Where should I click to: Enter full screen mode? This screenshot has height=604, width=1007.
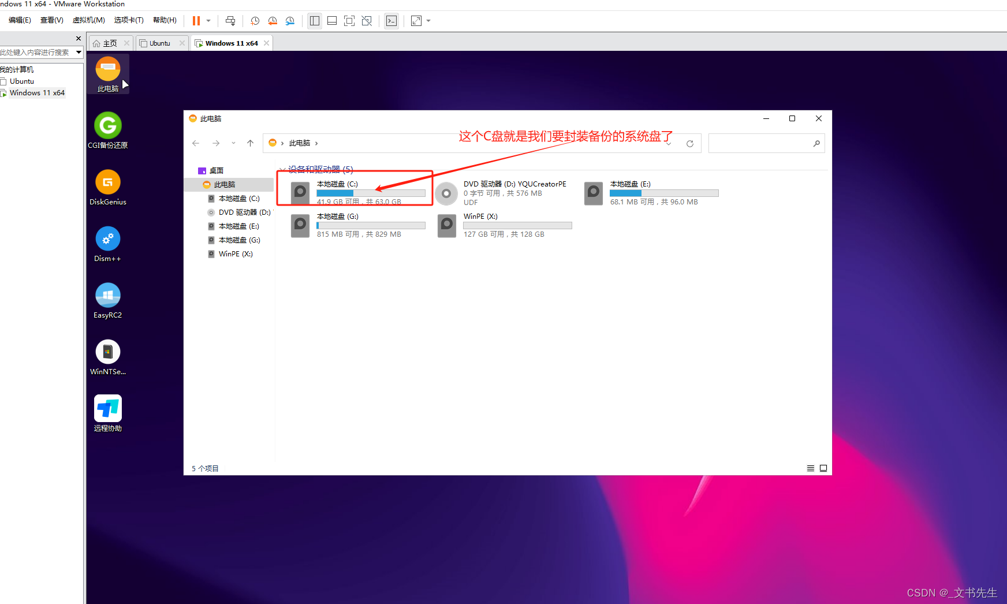pyautogui.click(x=349, y=21)
